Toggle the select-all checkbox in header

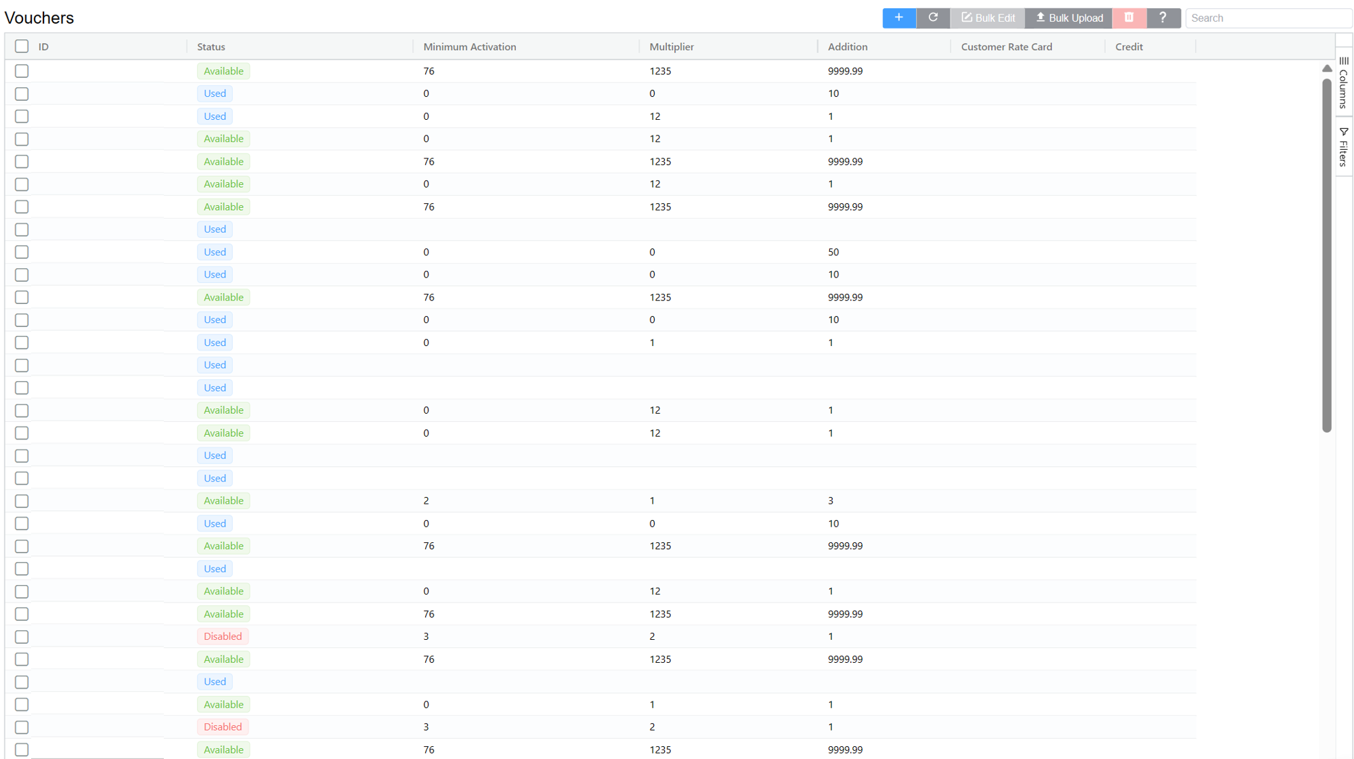coord(22,46)
